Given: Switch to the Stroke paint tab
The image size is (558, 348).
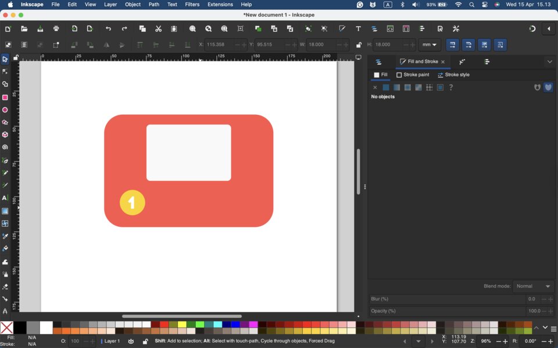Looking at the screenshot, I should 413,75.
